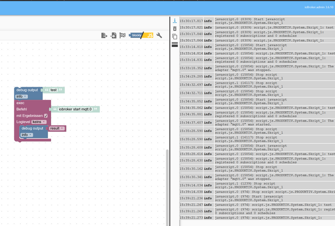Click the 'iobroker start mqtt.0' command text
Screen dimensions: 335x226
[x=75, y=109]
